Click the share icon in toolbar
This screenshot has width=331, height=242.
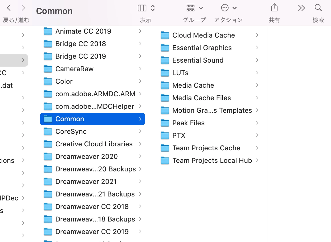pyautogui.click(x=274, y=8)
